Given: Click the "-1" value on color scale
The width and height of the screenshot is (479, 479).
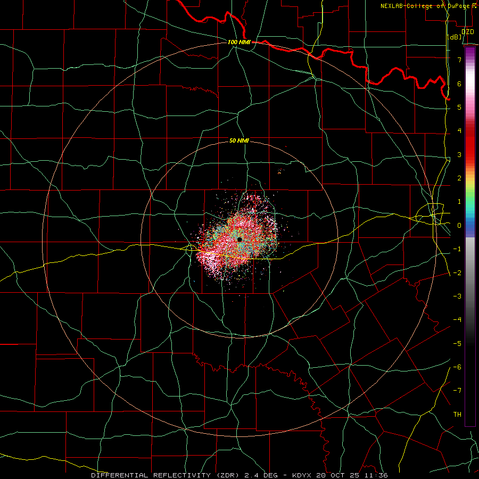Looking at the screenshot, I should coord(457,249).
